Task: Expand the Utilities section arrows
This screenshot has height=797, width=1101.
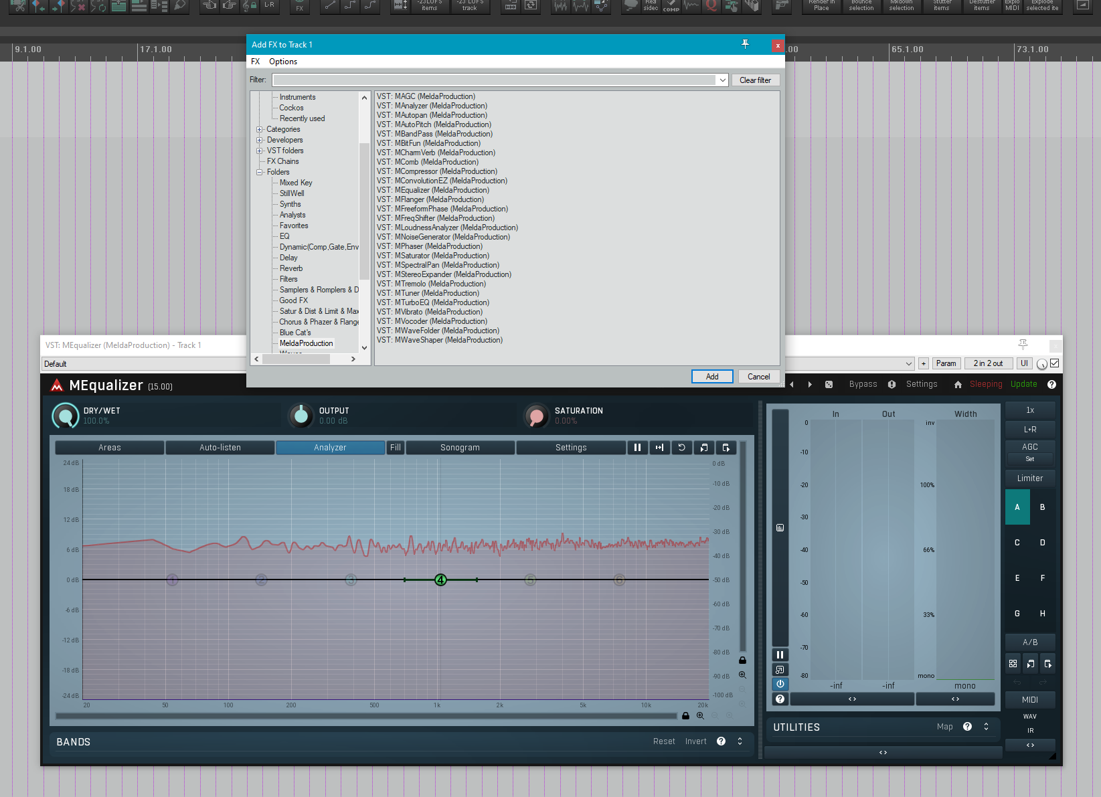Action: point(986,727)
